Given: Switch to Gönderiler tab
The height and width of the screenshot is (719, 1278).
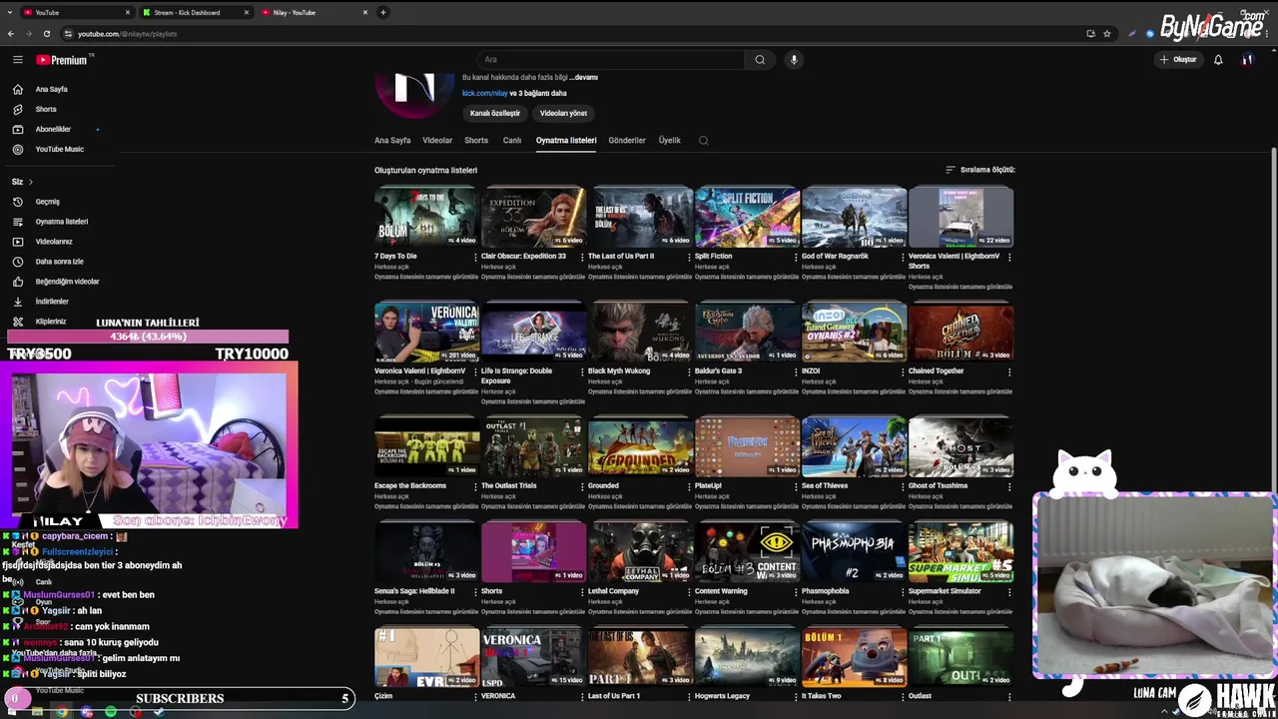Looking at the screenshot, I should tap(627, 141).
